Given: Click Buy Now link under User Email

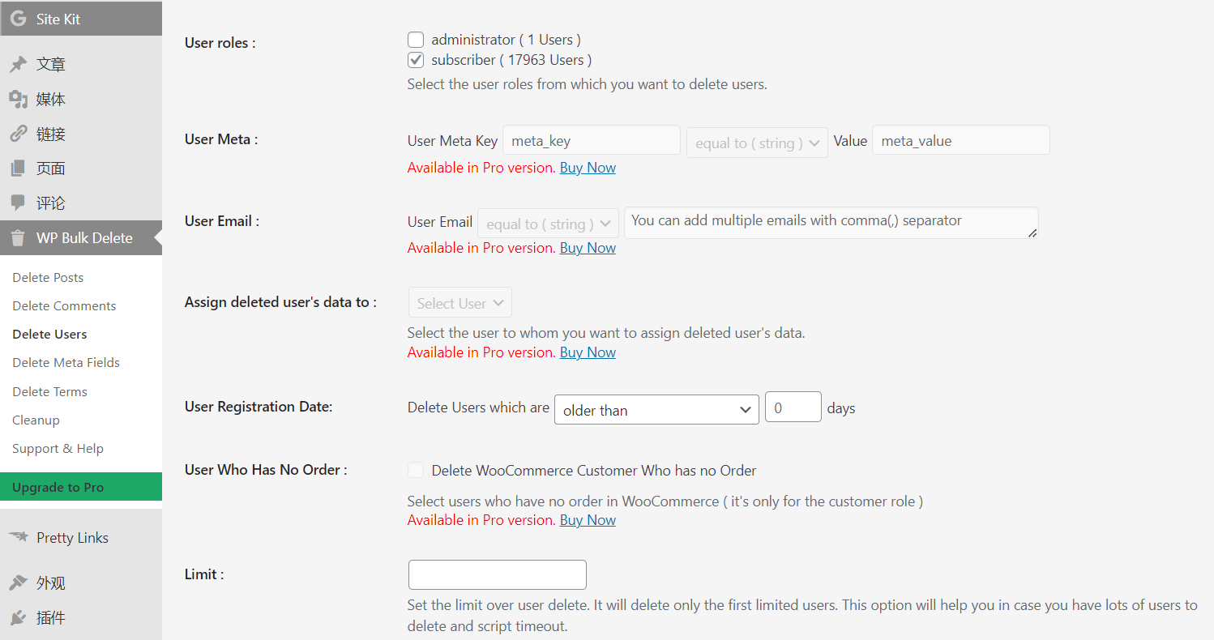Looking at the screenshot, I should click(588, 248).
